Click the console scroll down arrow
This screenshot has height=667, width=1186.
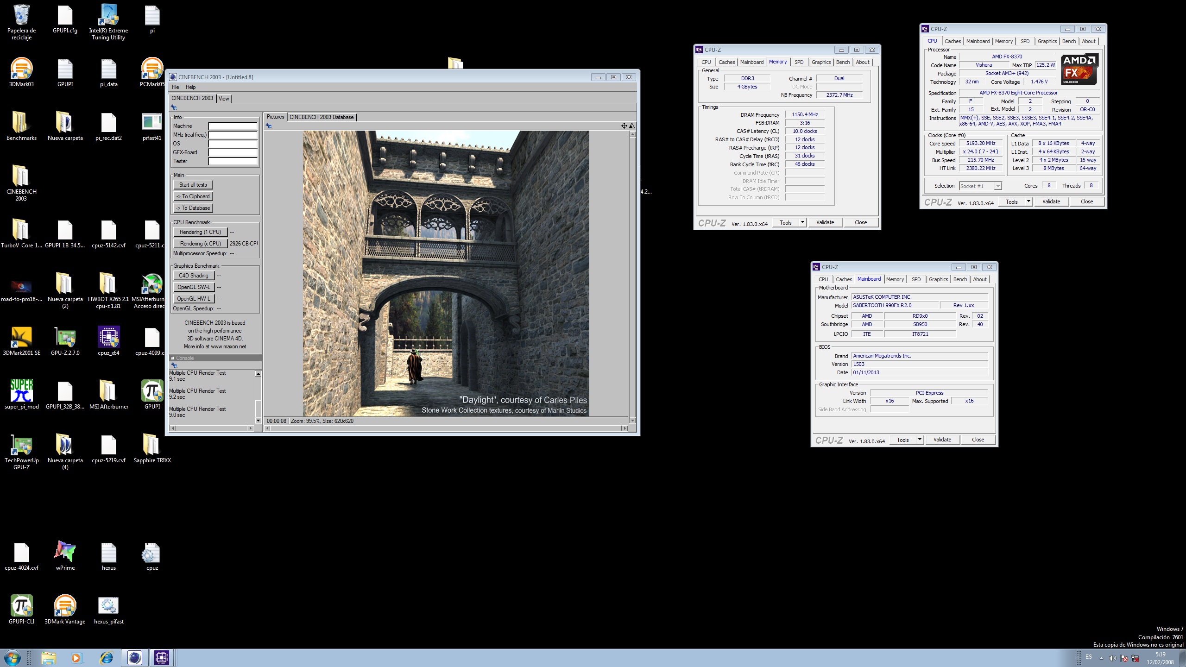point(258,420)
